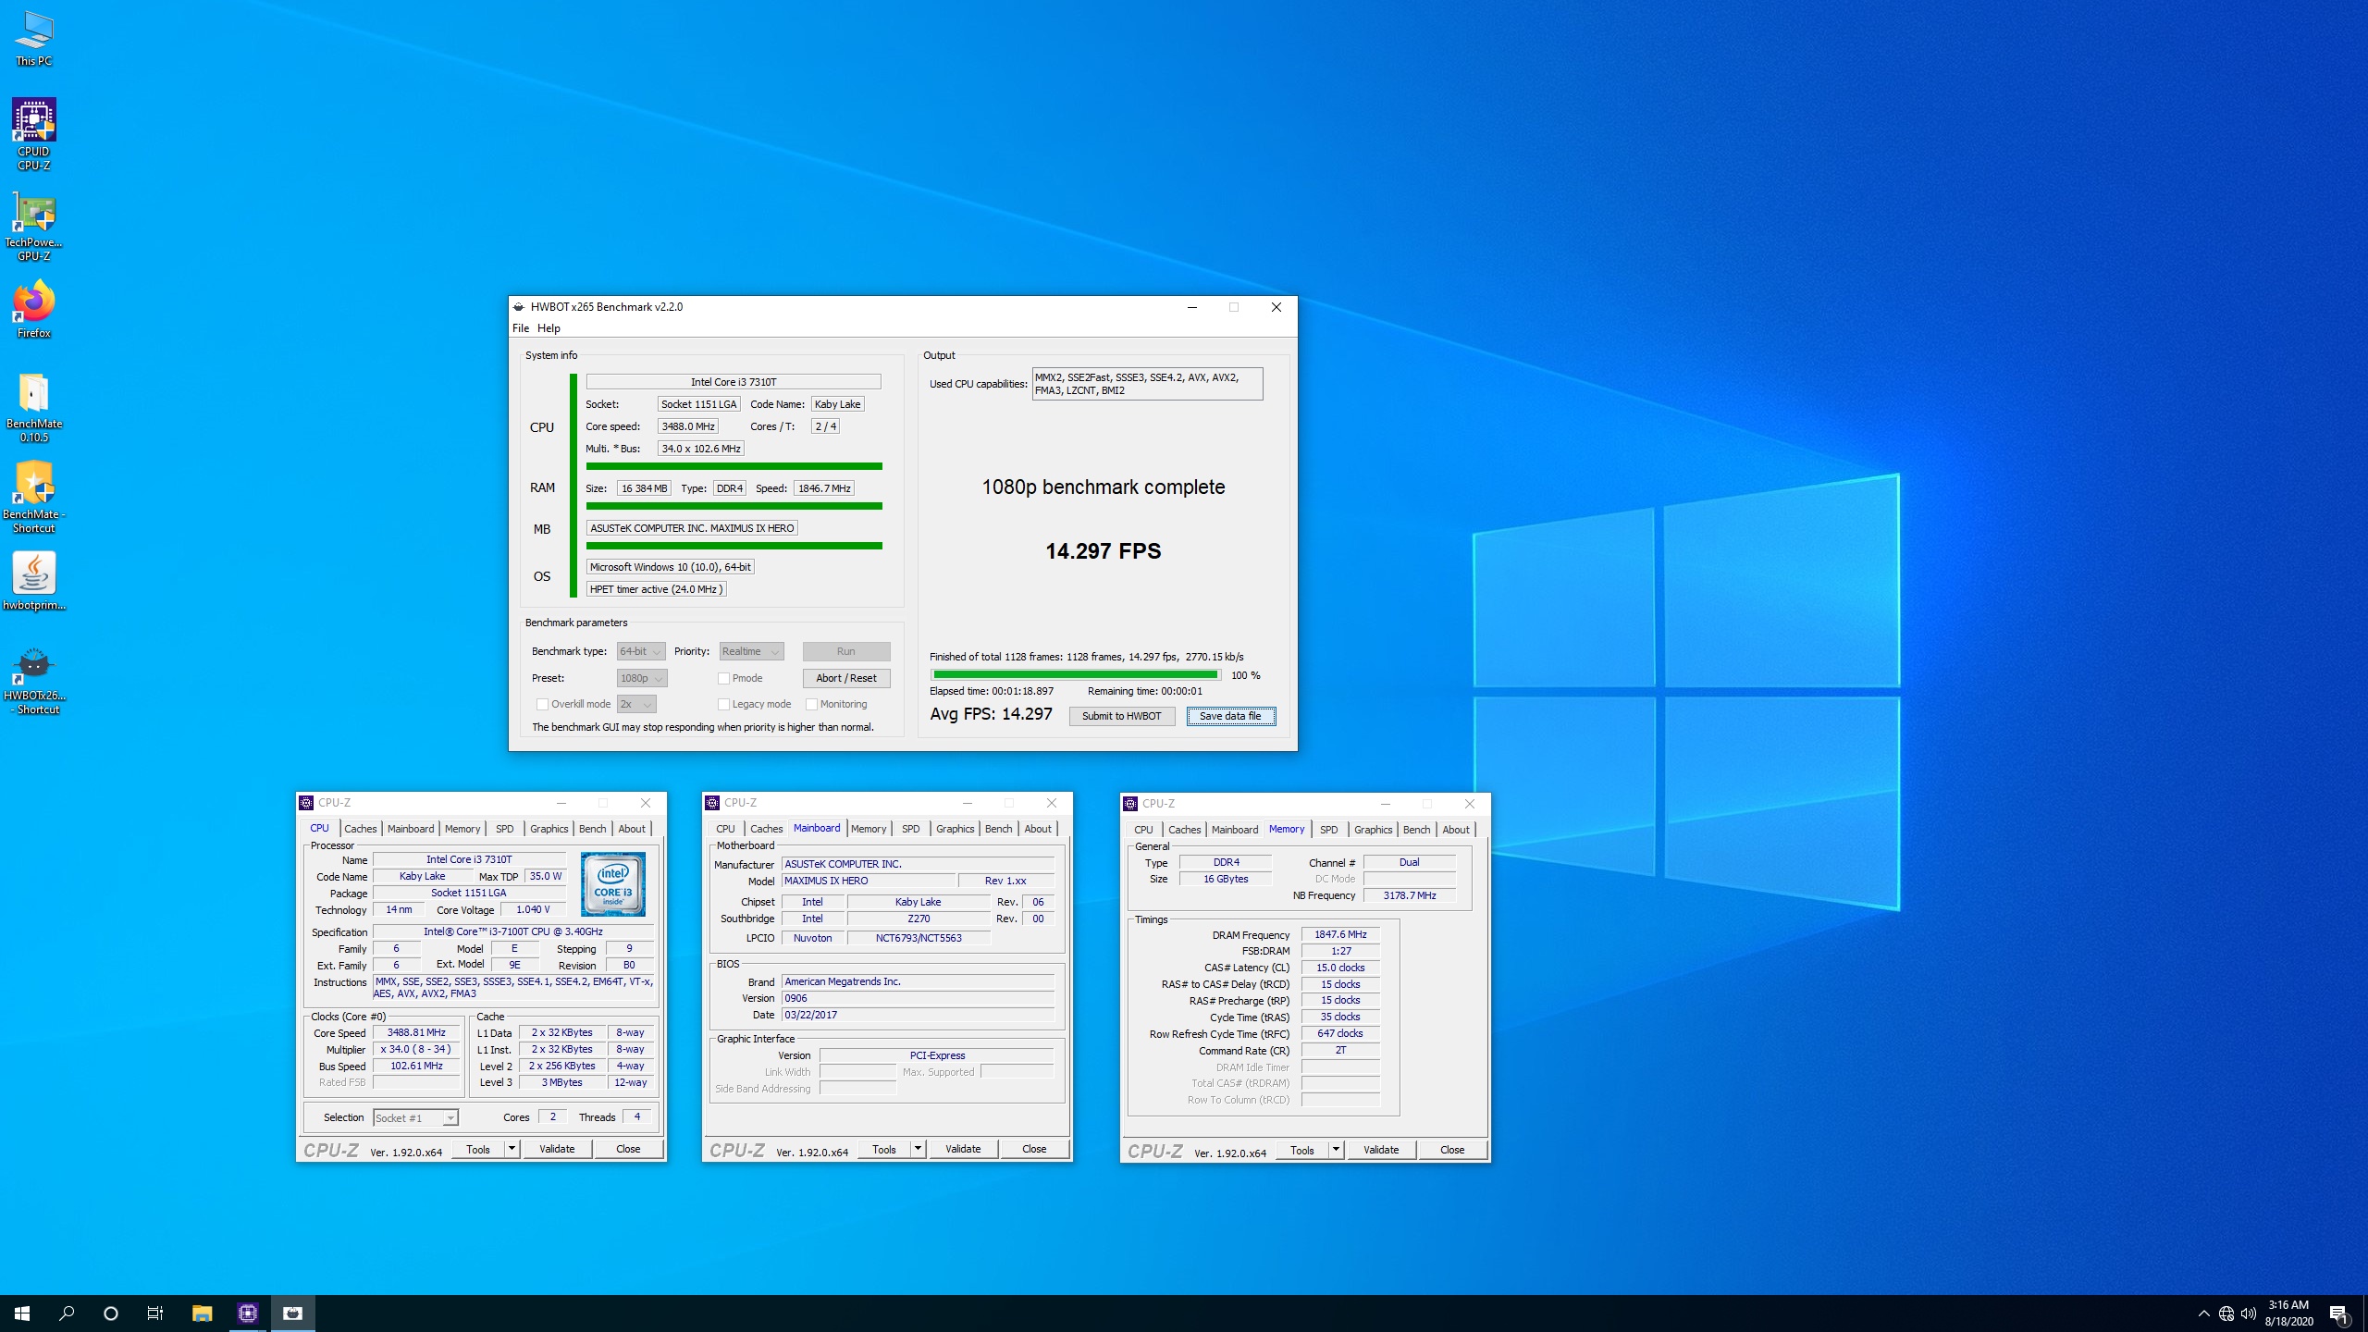Image resolution: width=2368 pixels, height=1332 pixels.
Task: Click Close button in CPU-Z Mainboard window
Action: point(1034,1149)
